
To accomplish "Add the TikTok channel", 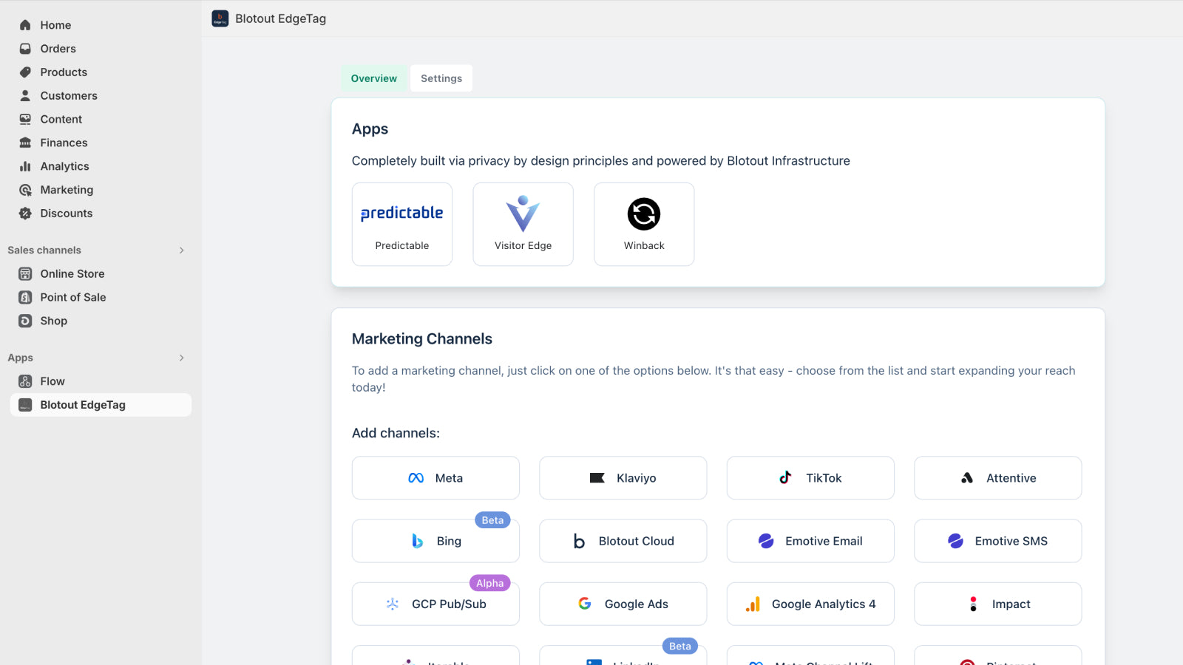I will coord(810,478).
